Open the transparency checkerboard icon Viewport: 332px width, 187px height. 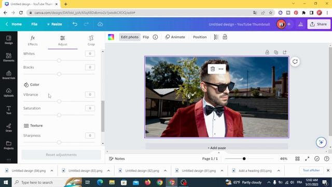pyautogui.click(x=216, y=37)
